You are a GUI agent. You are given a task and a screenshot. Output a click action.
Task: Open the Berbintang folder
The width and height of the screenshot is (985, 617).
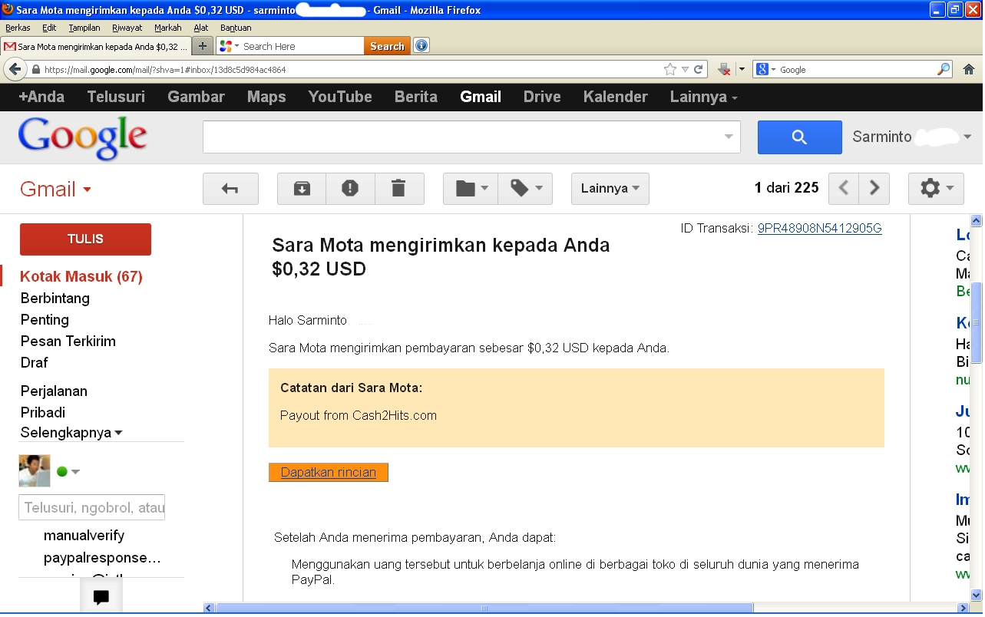[x=55, y=298]
